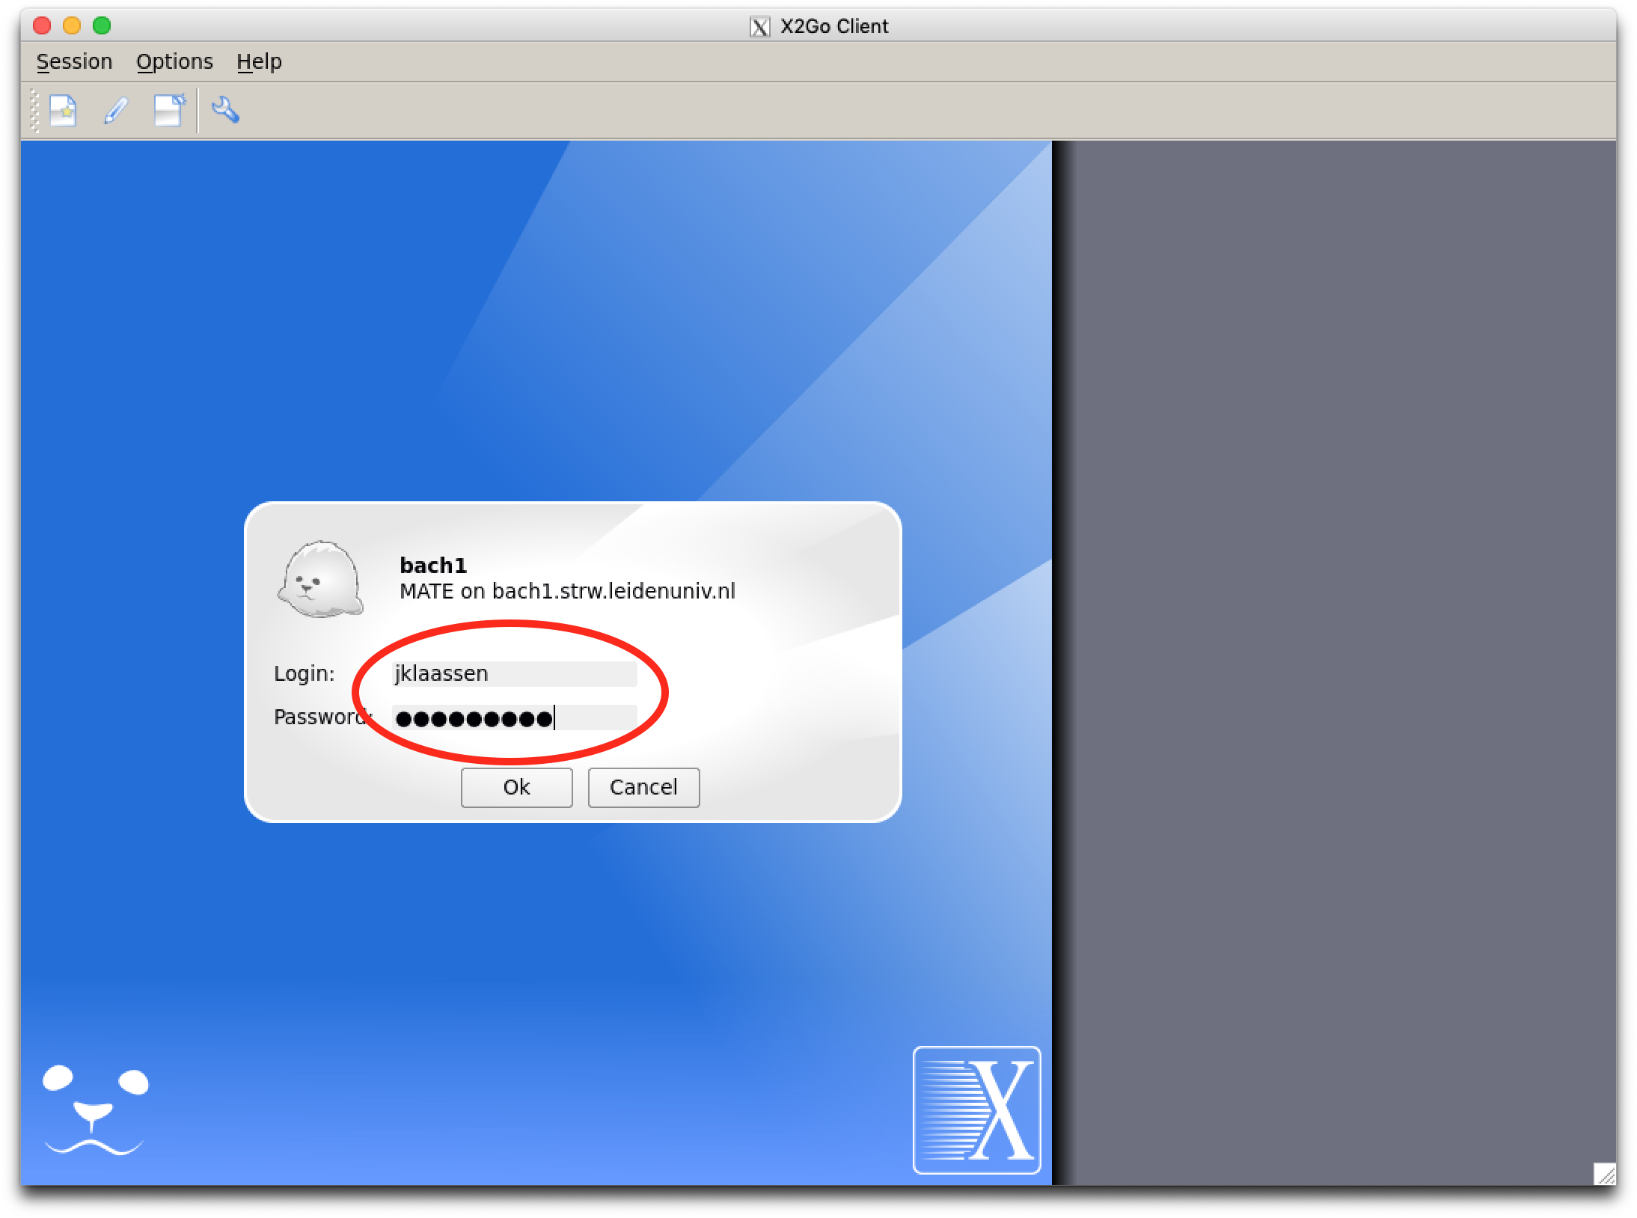Click the seal avatar in the bach1 dialog
Screen dimensions: 1637x1218
pos(321,580)
